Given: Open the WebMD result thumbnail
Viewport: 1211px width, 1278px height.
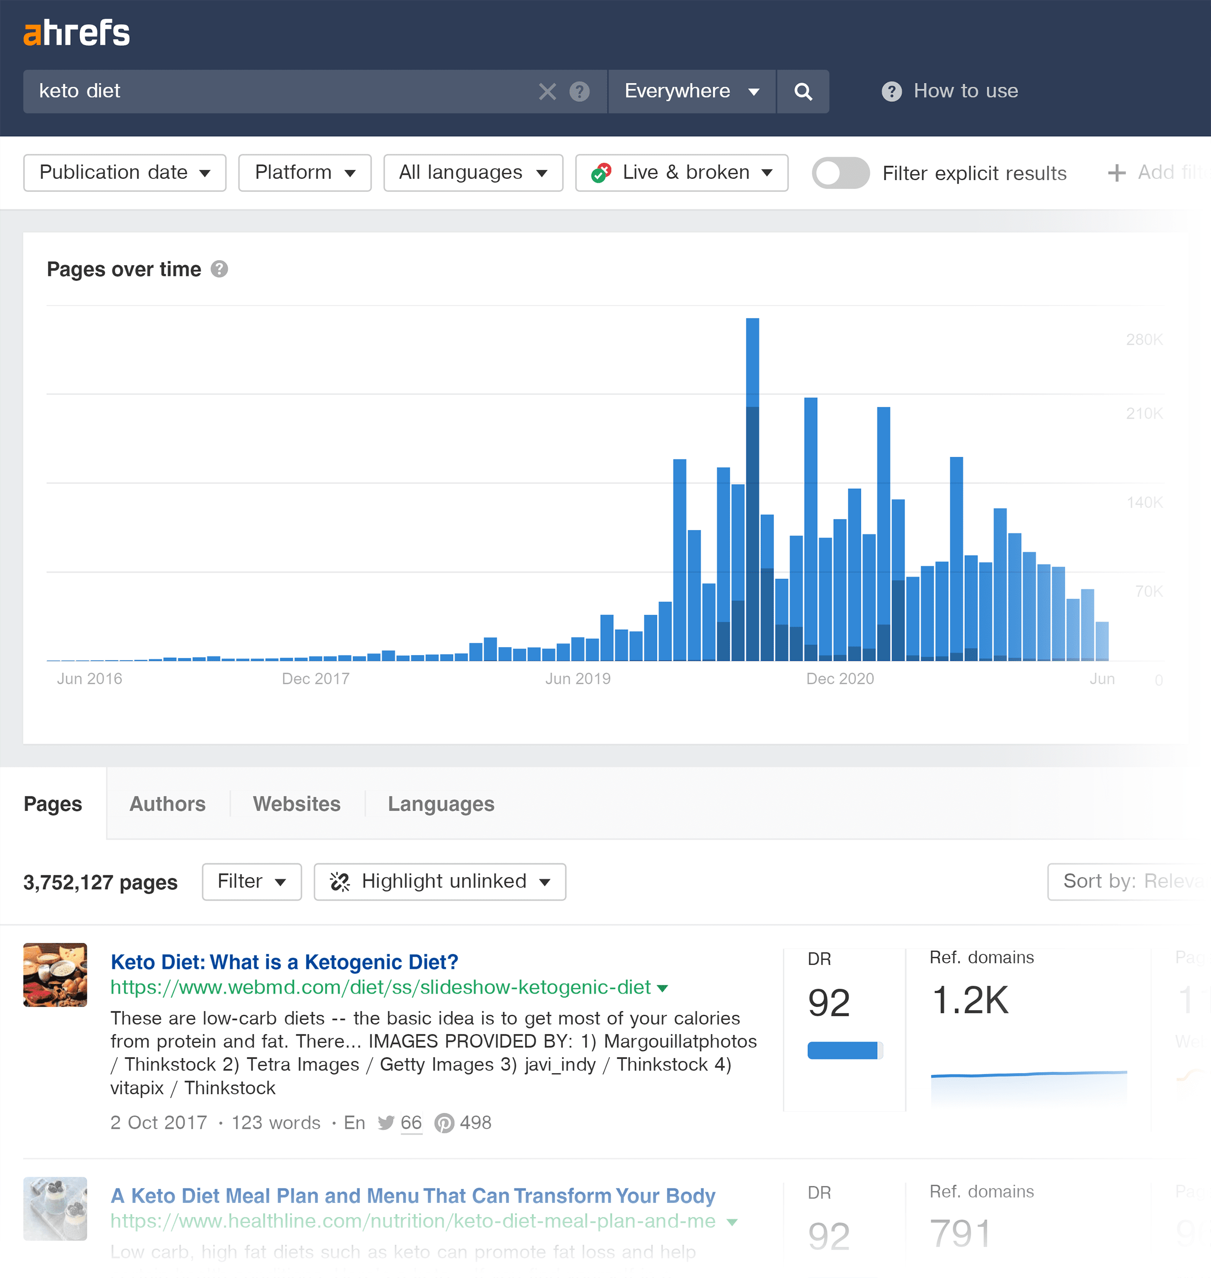Looking at the screenshot, I should (55, 975).
